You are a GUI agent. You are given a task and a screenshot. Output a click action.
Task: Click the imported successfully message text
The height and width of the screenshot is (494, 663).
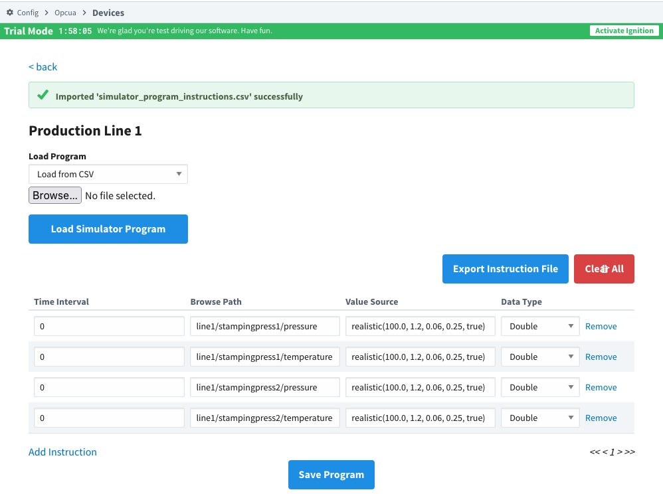coord(179,96)
